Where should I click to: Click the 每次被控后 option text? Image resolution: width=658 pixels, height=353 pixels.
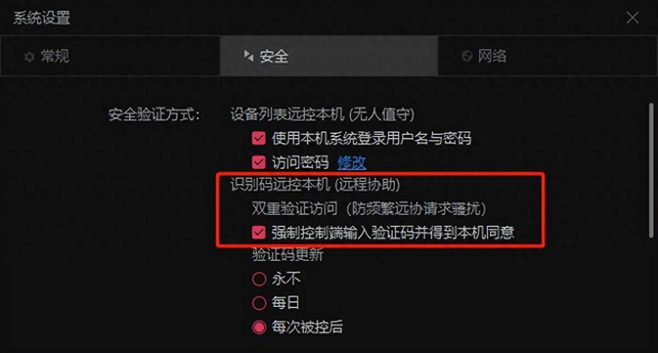[x=308, y=327]
